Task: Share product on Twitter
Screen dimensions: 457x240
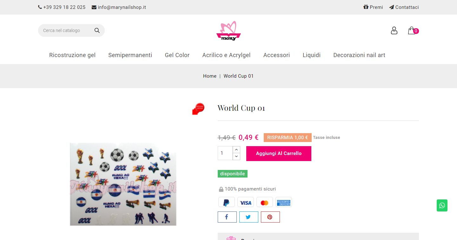Action: pos(249,217)
